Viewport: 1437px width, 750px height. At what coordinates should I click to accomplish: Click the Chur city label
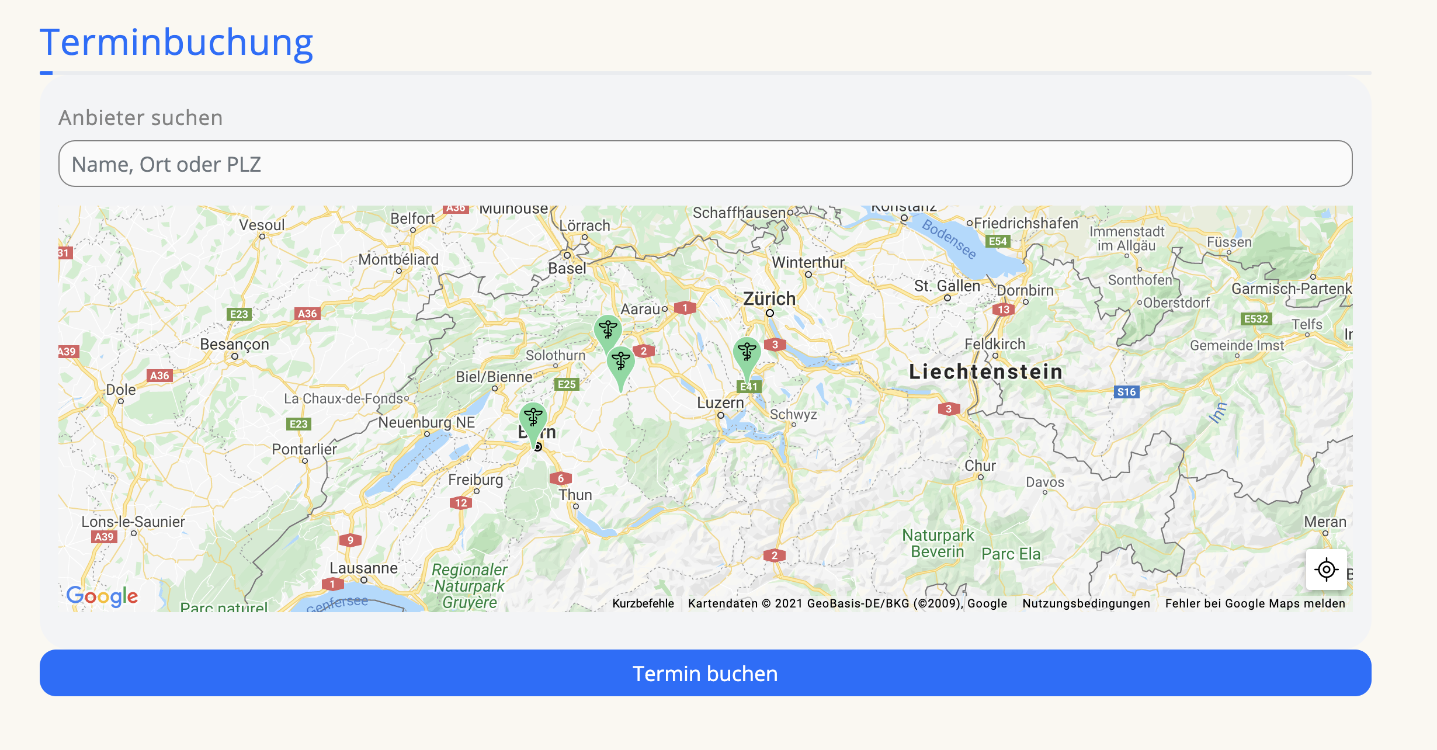click(x=980, y=466)
